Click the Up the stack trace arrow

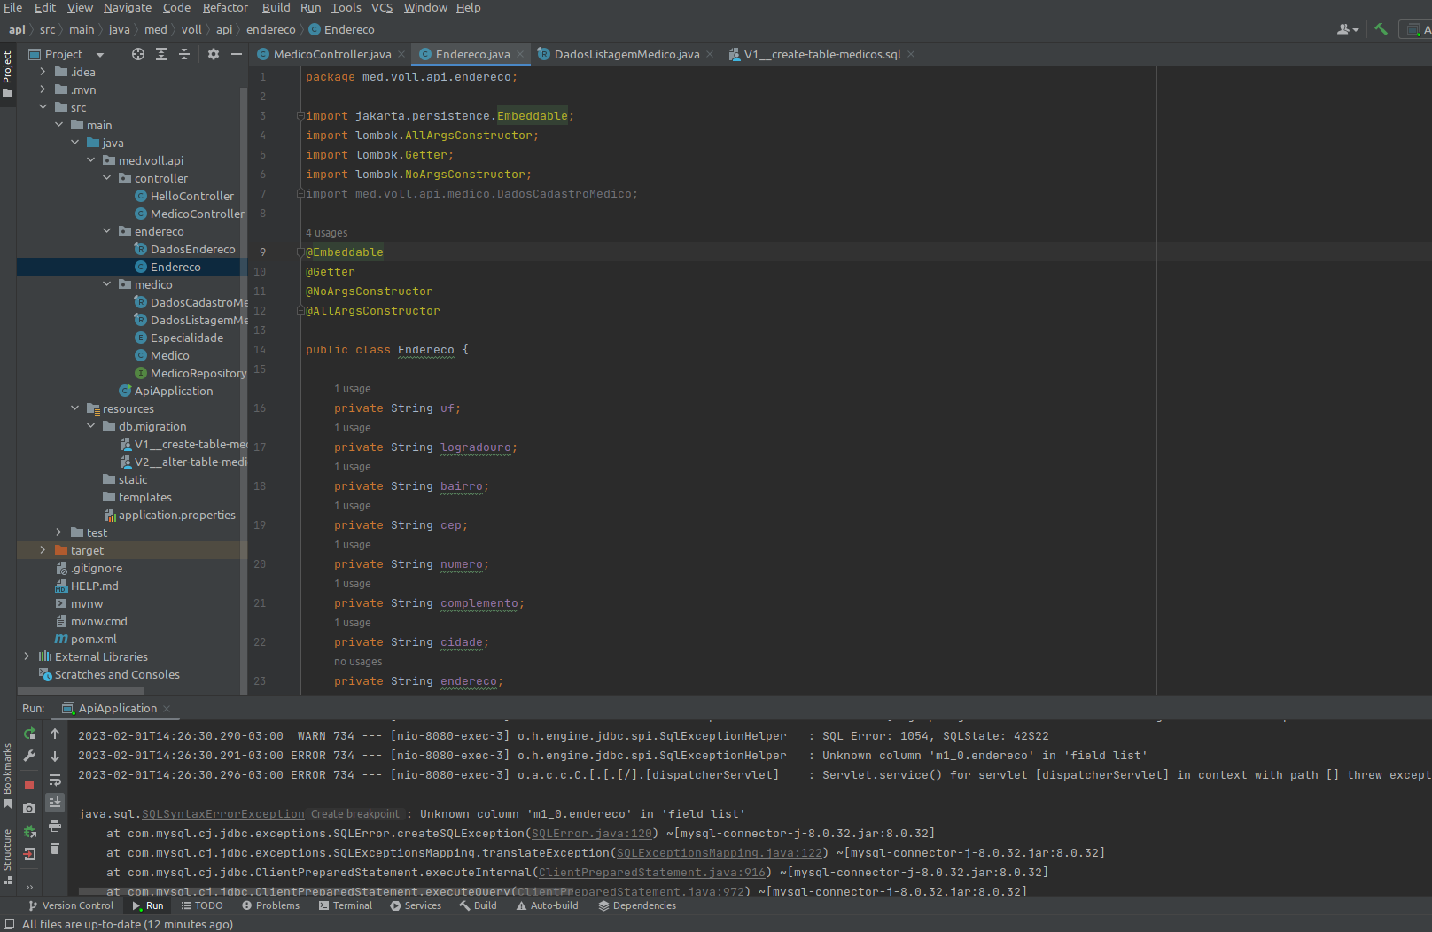(x=55, y=734)
